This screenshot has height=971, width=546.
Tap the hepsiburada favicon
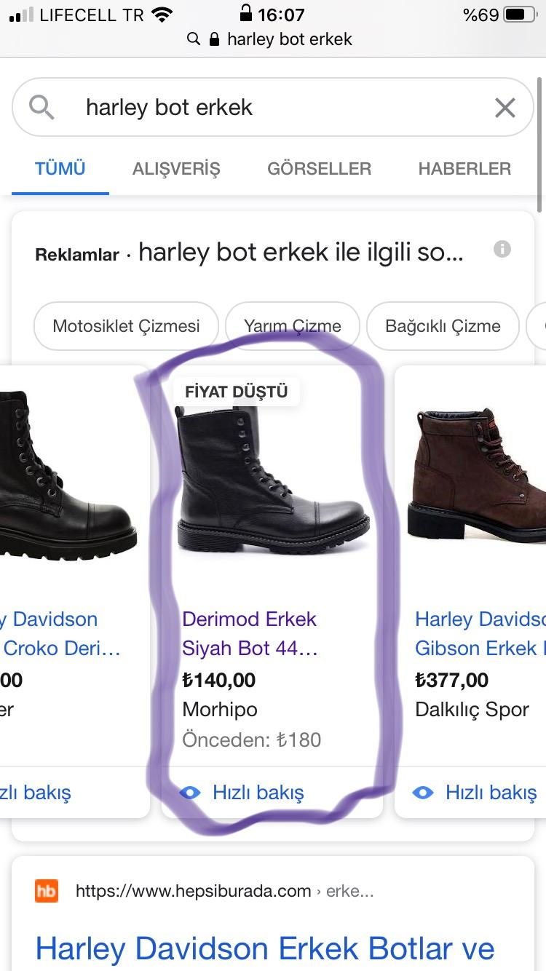click(x=47, y=891)
